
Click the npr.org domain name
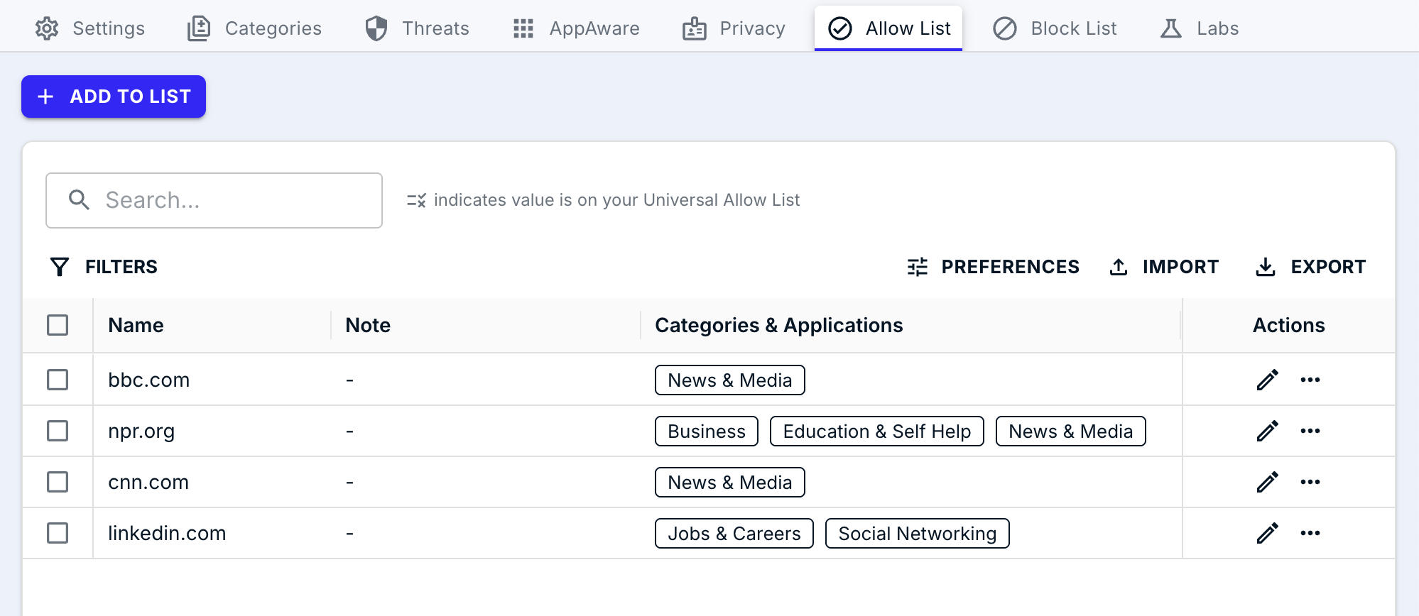(x=141, y=431)
